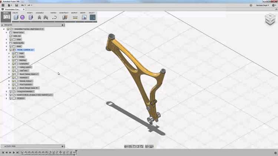Expand the Swing Arm Assembly node

[7, 91]
